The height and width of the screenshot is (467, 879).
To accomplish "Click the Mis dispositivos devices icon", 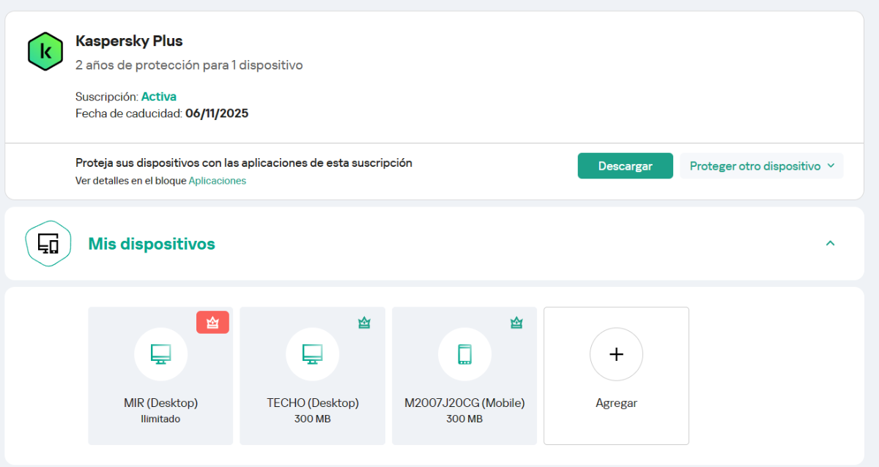I will (48, 243).
